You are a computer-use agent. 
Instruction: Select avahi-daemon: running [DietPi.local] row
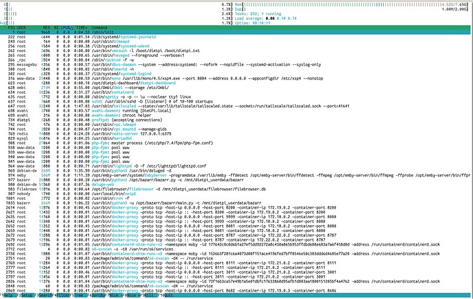click(236, 111)
